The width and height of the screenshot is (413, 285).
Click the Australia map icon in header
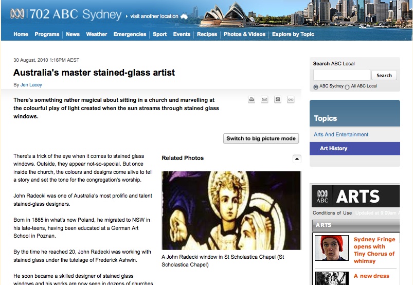pos(184,16)
